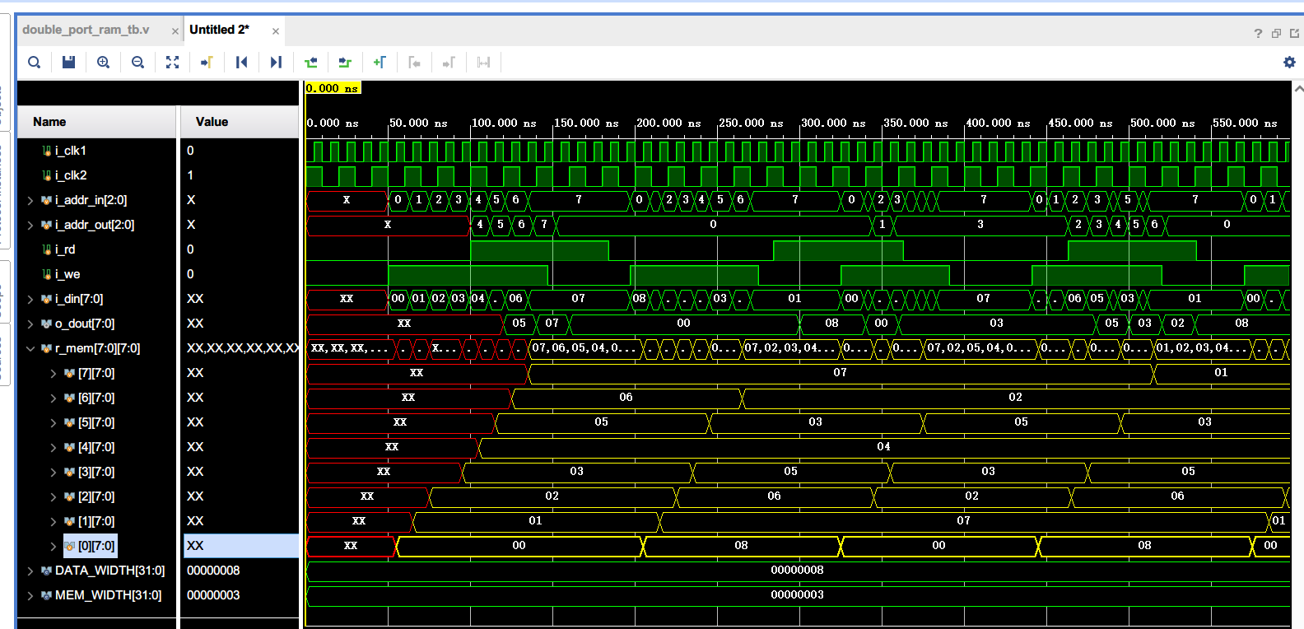Click the 0.000 ns cursor time label
The width and height of the screenshot is (1304, 629).
point(333,88)
